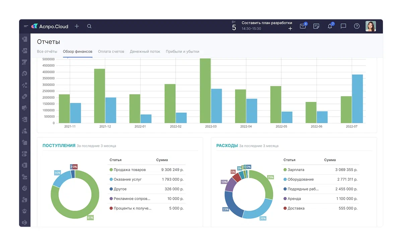Click the tallest green bar for 2022-03

pyautogui.click(x=205, y=90)
